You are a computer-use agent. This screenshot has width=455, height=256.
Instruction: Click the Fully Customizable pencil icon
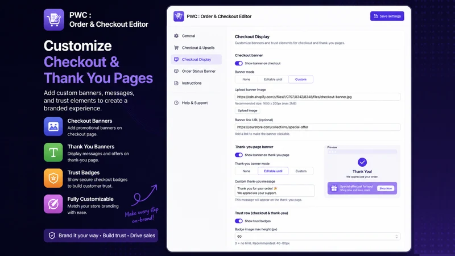click(x=53, y=204)
